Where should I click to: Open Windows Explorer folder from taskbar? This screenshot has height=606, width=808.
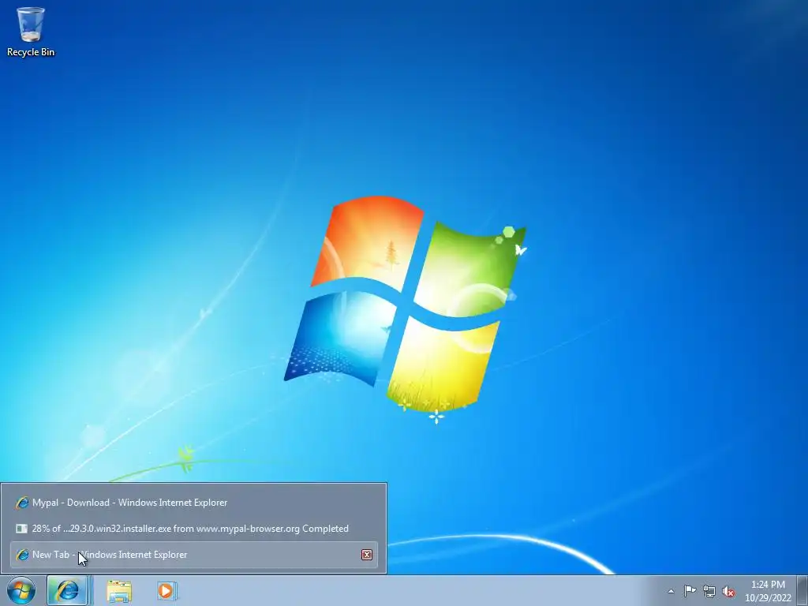[x=119, y=591]
